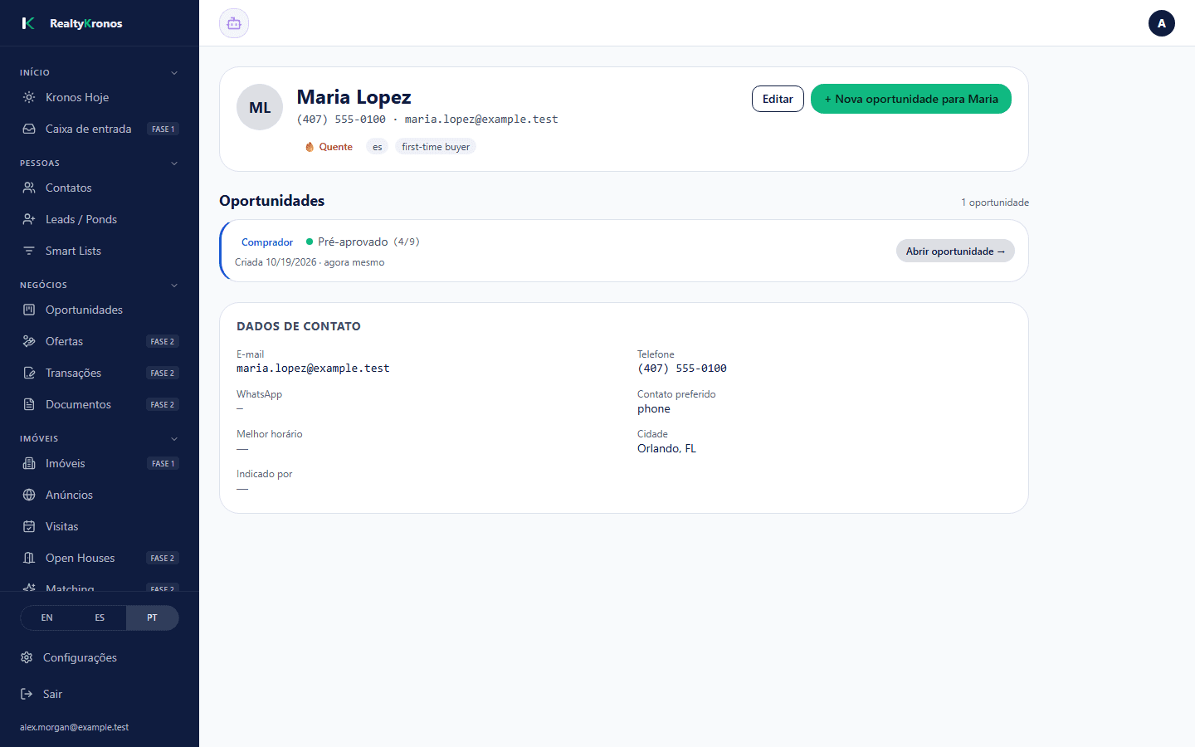Click the Configurações gear icon
The height and width of the screenshot is (747, 1195).
[x=27, y=657]
